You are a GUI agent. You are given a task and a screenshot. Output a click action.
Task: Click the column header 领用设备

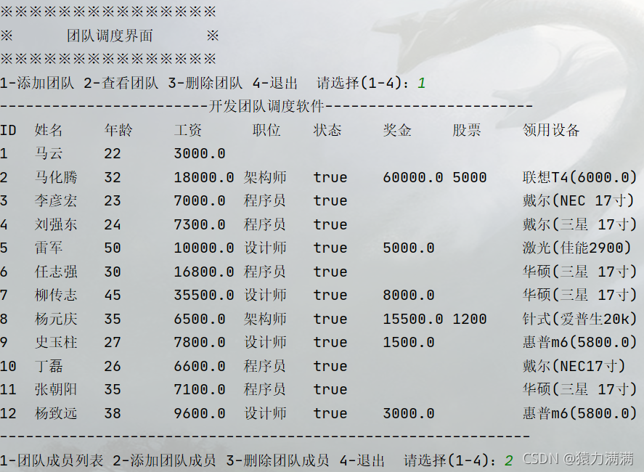tap(551, 130)
